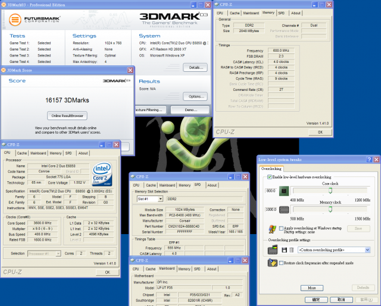
Task: Enable Apply overclocking at Windows startup
Action: point(281,228)
